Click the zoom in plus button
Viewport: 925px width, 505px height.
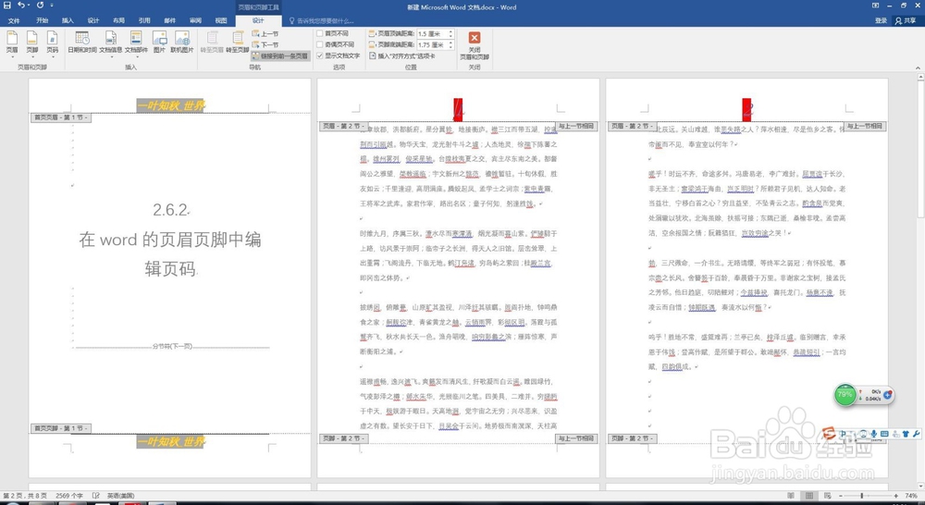pyautogui.click(x=896, y=496)
